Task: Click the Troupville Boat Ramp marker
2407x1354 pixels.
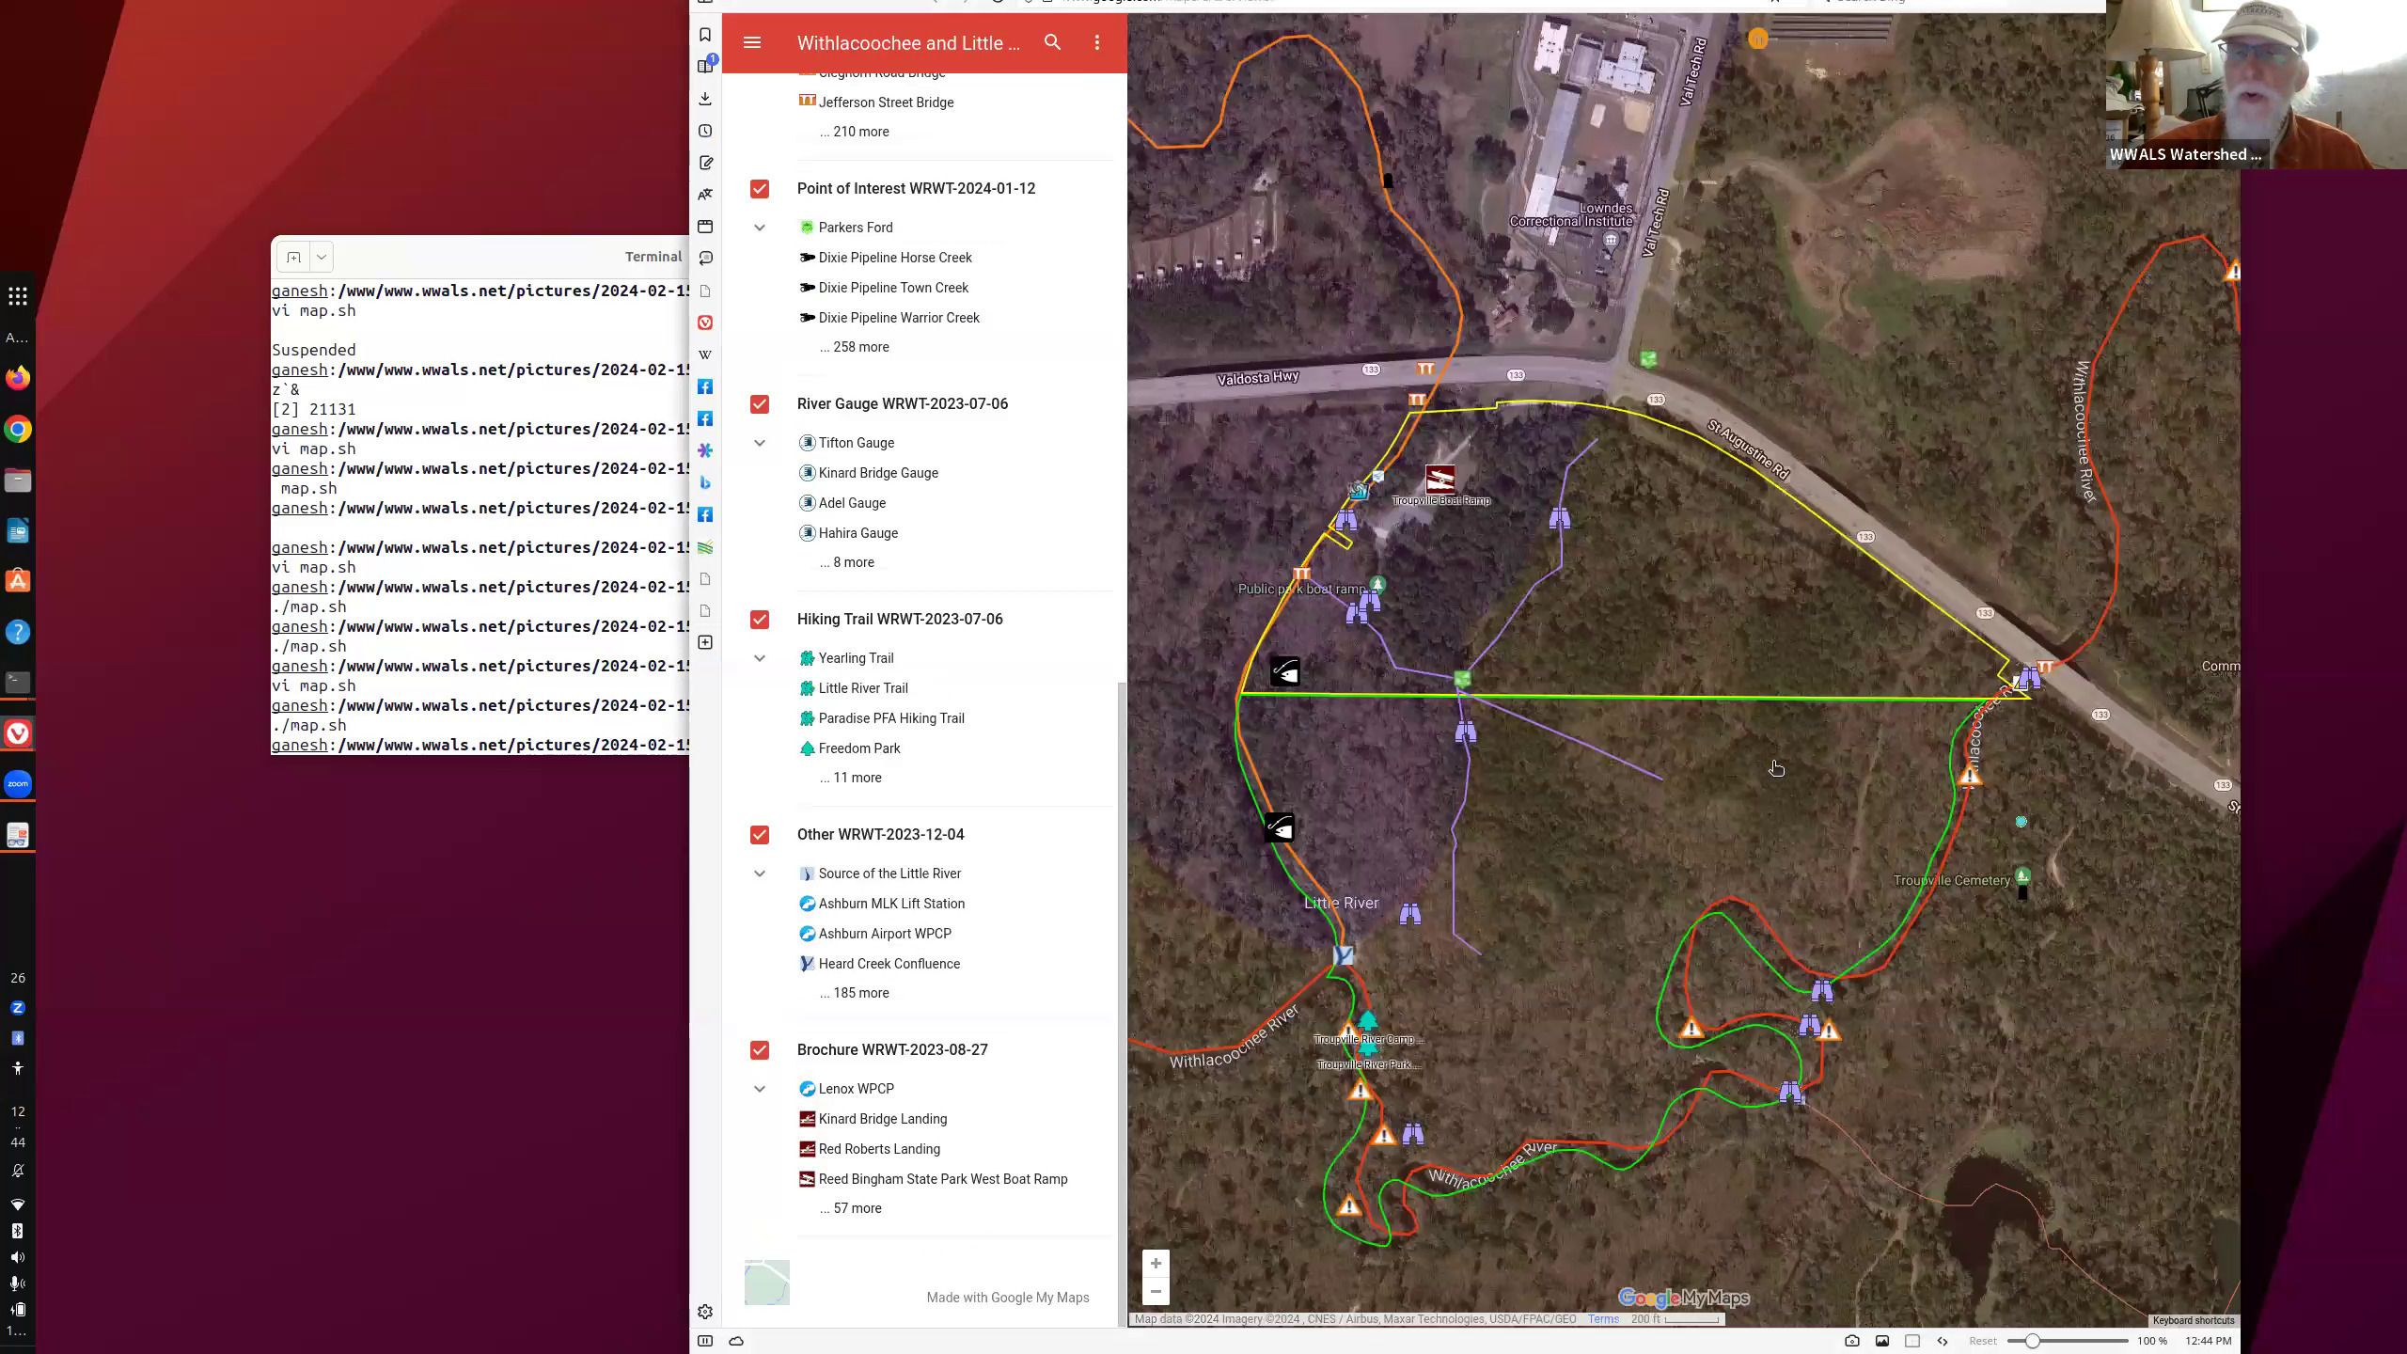Action: coord(1439,480)
